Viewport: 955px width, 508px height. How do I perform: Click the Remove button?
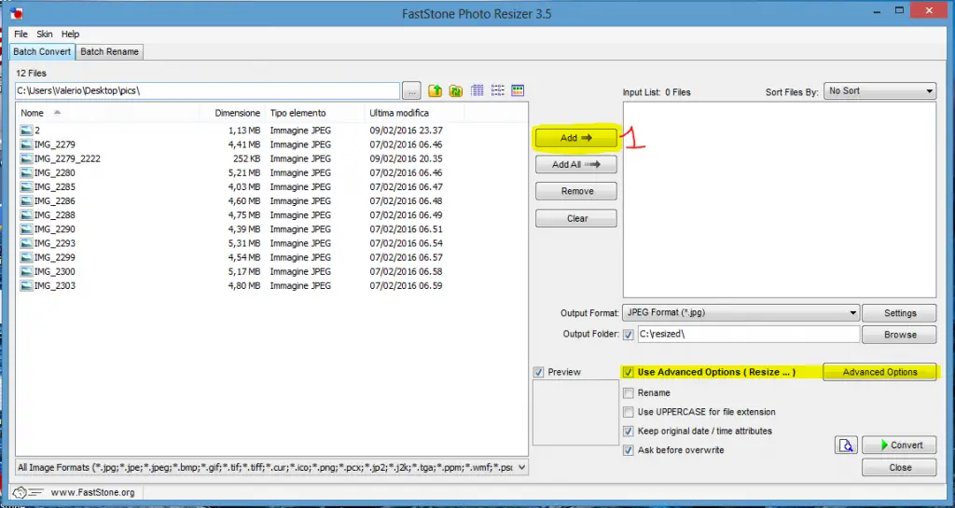point(576,191)
